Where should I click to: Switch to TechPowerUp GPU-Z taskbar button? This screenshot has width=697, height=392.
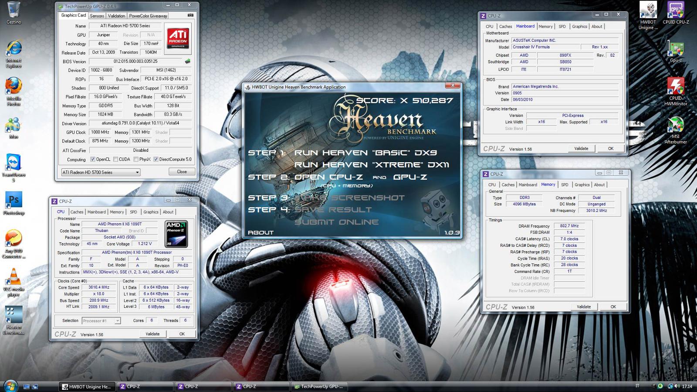point(319,386)
